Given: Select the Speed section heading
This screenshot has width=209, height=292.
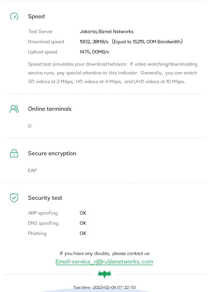Looking at the screenshot, I should click(x=36, y=16).
